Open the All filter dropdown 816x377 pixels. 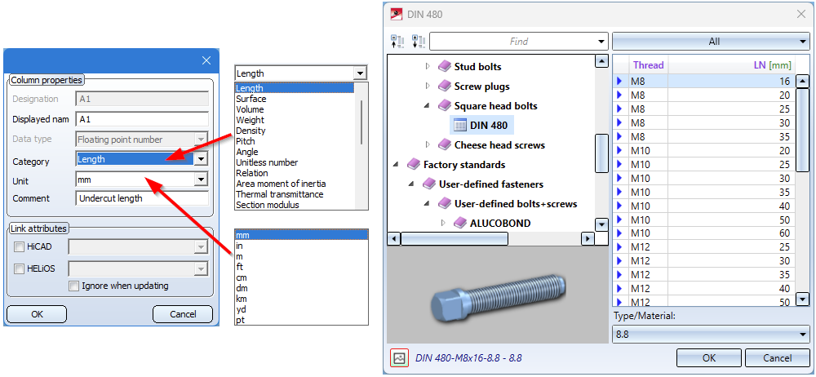(x=709, y=41)
